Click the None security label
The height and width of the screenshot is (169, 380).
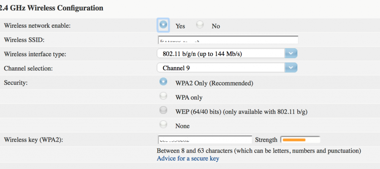[x=182, y=126]
